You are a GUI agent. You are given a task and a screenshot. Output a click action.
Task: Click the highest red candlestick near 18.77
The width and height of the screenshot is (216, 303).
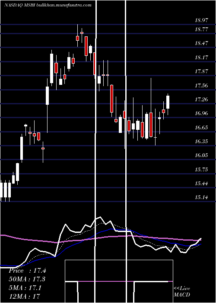coord(82,33)
